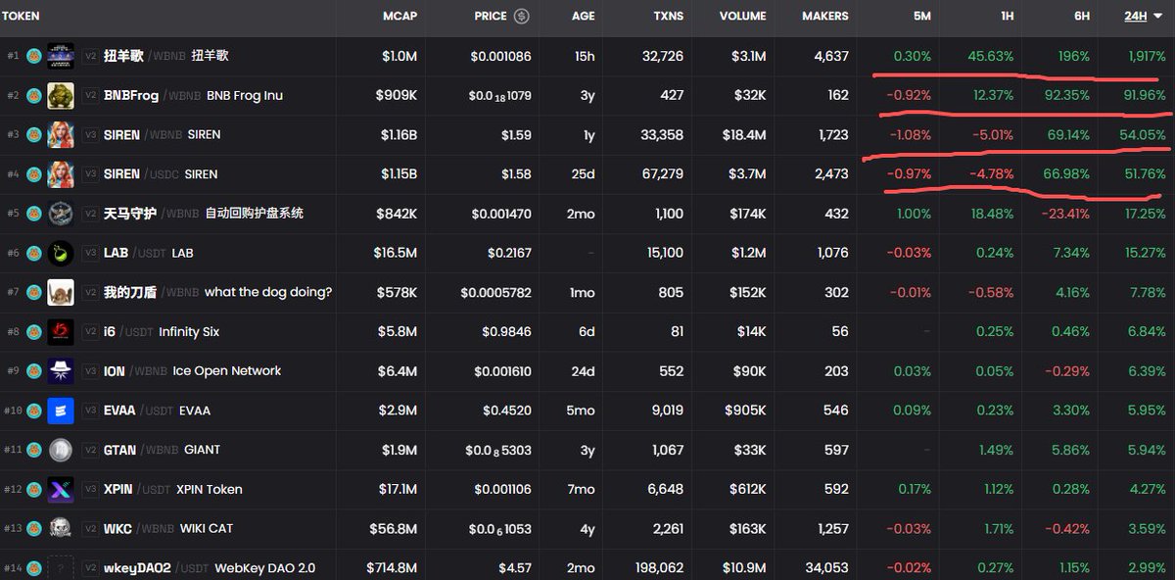The width and height of the screenshot is (1175, 580).
Task: Sort by the 5M change column
Action: (921, 16)
